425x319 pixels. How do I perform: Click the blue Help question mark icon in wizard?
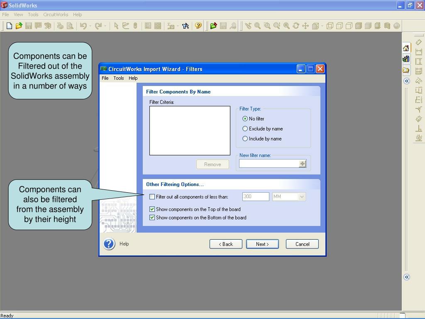click(109, 244)
